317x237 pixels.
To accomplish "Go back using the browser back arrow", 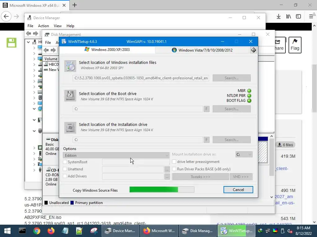I will [6, 16].
